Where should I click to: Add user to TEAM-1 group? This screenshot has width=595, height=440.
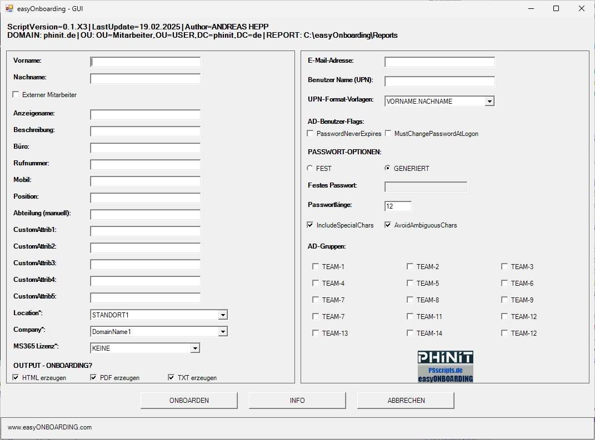coord(316,266)
